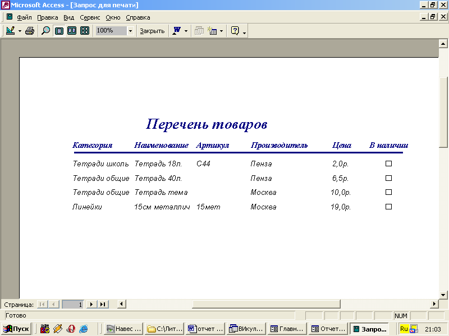Click the New Object icon
This screenshot has width=449, height=336.
[213, 31]
